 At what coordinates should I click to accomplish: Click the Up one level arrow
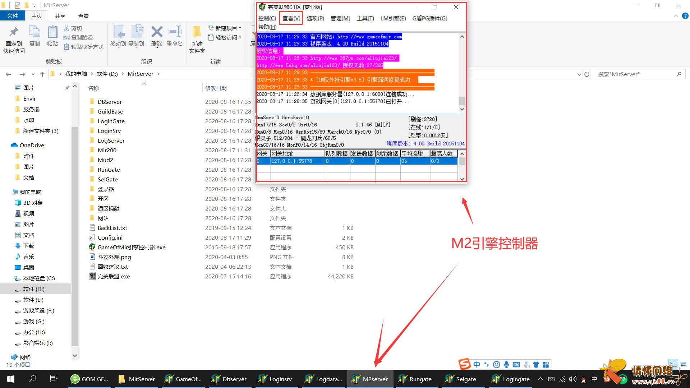tap(42, 74)
